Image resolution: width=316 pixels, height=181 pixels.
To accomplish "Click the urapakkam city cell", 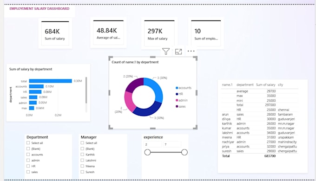I will coord(286,137).
